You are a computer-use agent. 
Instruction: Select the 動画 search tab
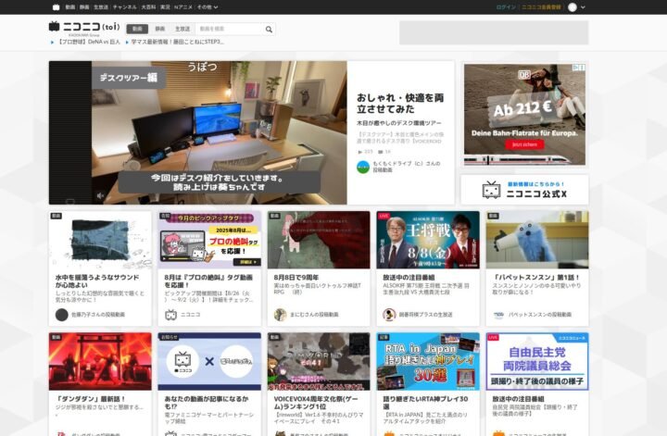pyautogui.click(x=137, y=29)
